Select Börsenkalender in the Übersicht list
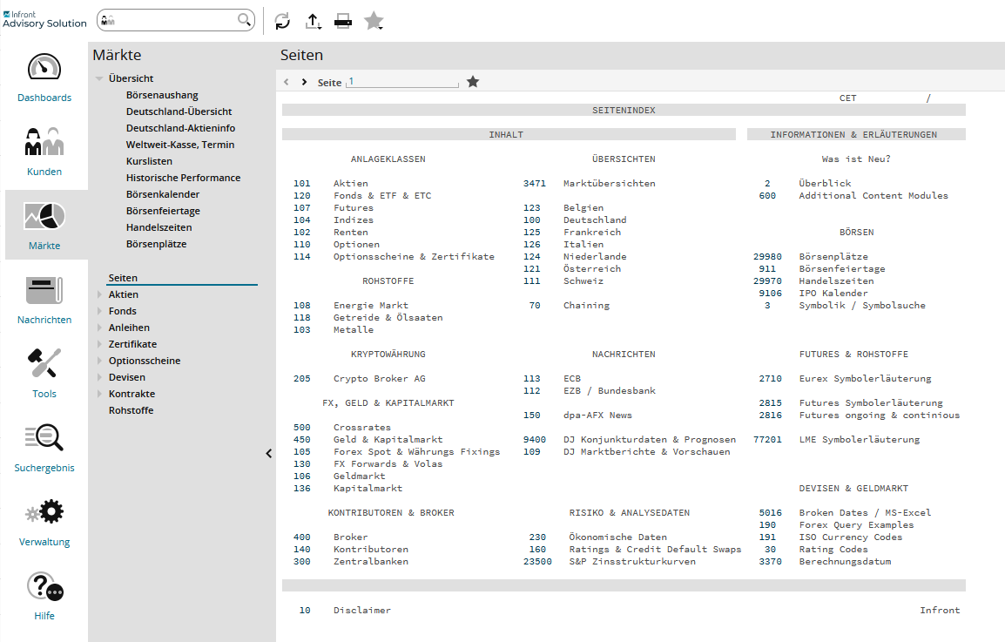The width and height of the screenshot is (1005, 642). [x=163, y=194]
